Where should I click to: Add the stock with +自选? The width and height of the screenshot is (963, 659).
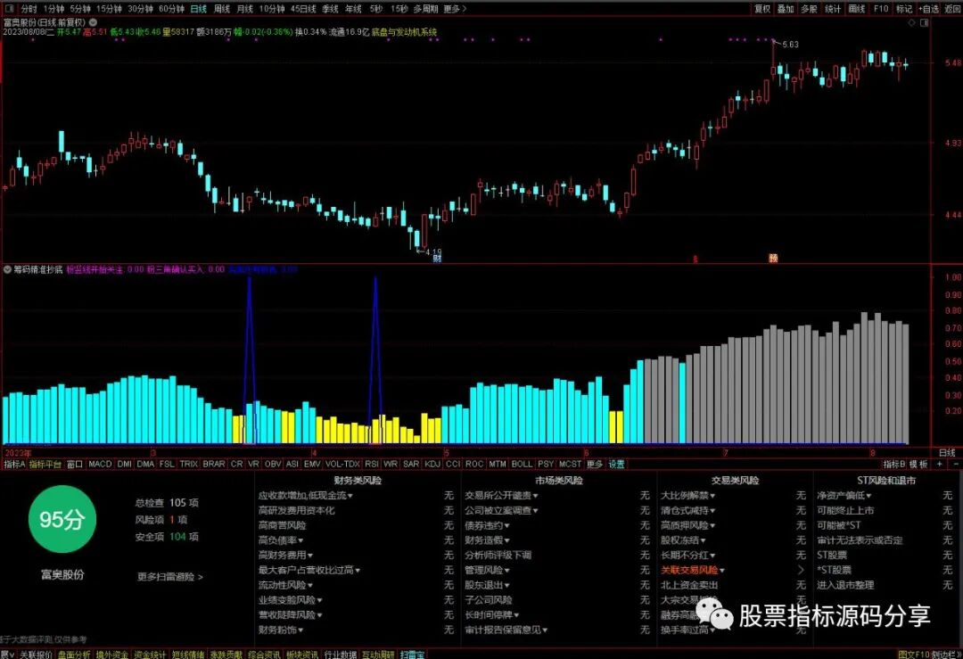(928, 9)
